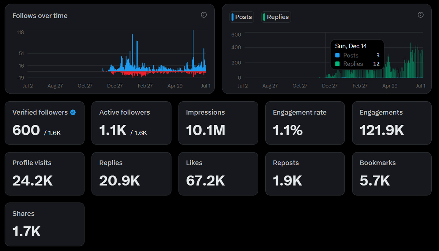The width and height of the screenshot is (439, 251).
Task: Select the Engagements metric card
Action: [392, 123]
